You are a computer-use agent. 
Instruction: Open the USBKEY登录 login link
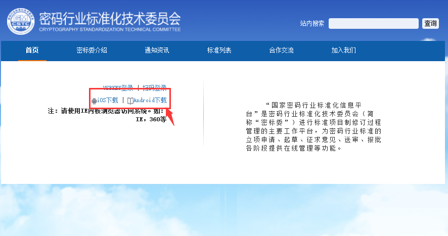(118, 87)
